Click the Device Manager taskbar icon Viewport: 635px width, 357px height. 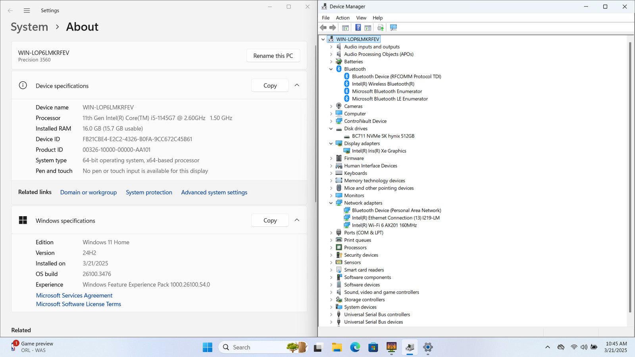410,347
